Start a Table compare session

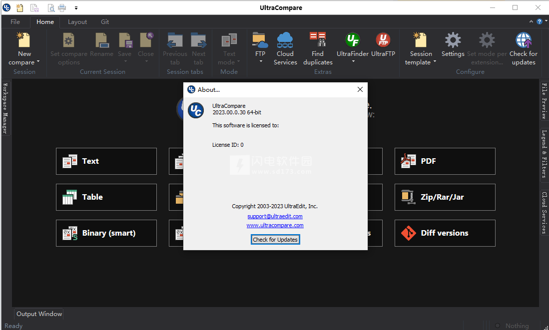[106, 197]
